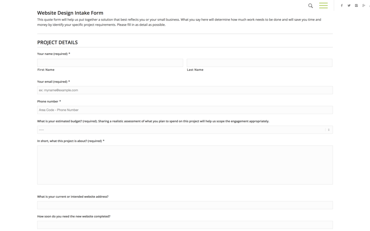Image resolution: width=370 pixels, height=231 pixels.
Task: Click the 'Website Design Intake Form' heading
Action: tap(70, 13)
